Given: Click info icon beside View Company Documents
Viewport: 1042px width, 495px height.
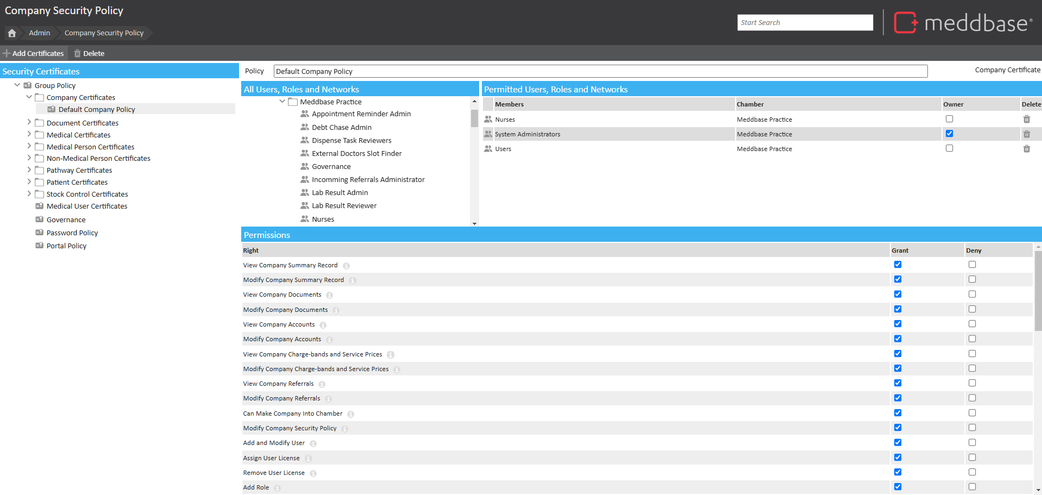Looking at the screenshot, I should [x=329, y=295].
